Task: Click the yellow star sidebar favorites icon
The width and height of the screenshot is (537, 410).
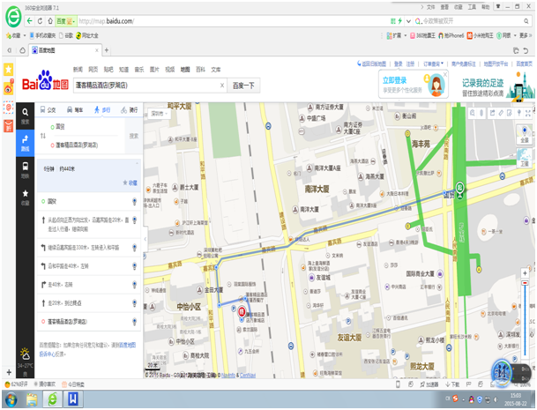Action: 8,70
